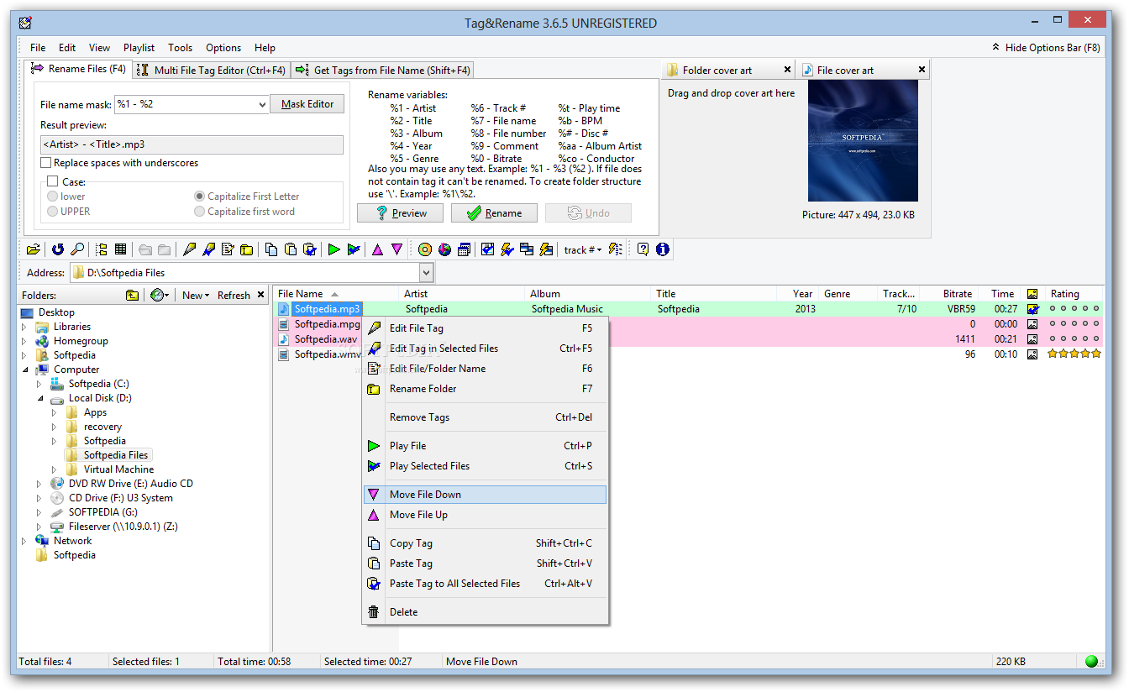Click the Softpedia.wav music note file icon
Viewport: 1129px width, 692px height.
coord(284,339)
